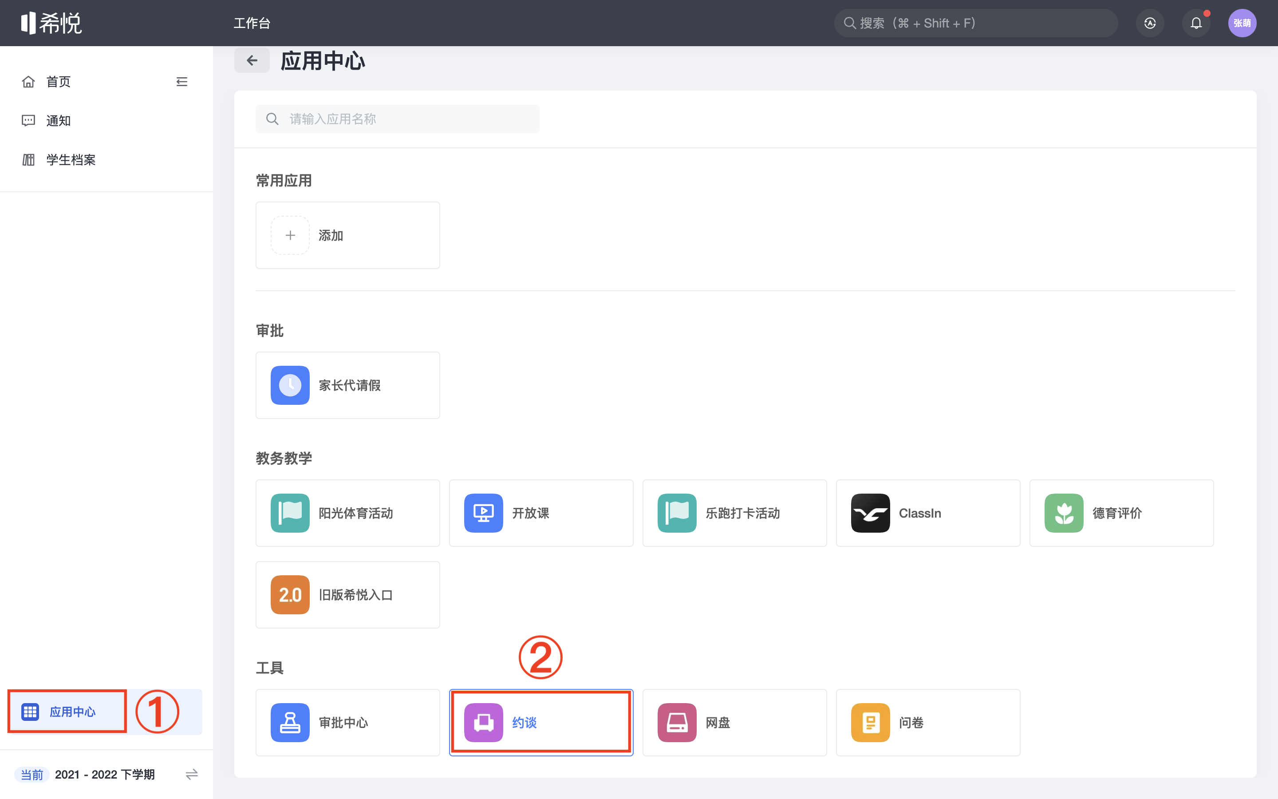Open the 旧版希悦入口 2.0 icon

290,594
